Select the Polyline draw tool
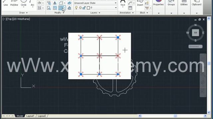Viewport: 213px width, 119px height. [x=14, y=3]
